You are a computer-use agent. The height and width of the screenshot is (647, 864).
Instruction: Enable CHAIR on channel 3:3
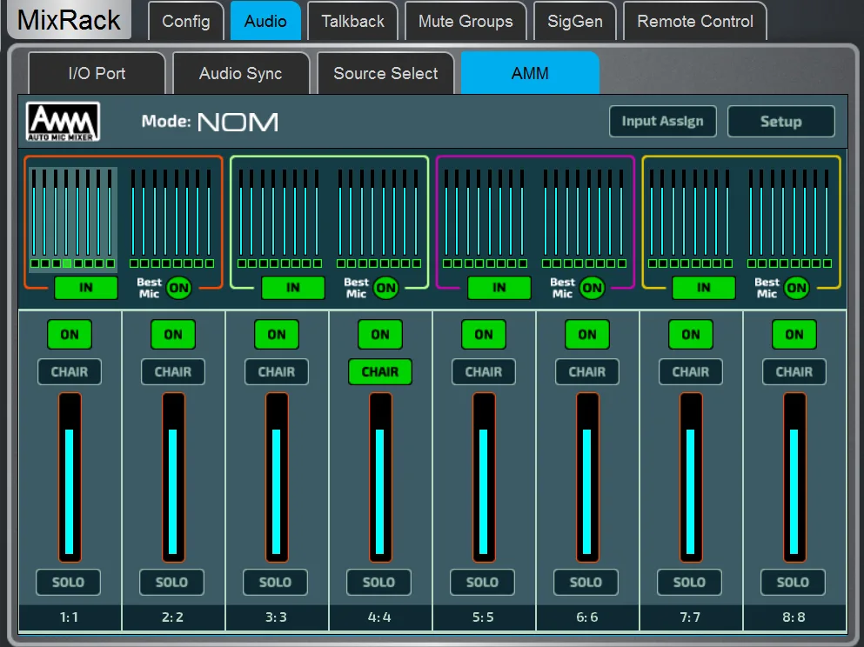point(277,371)
